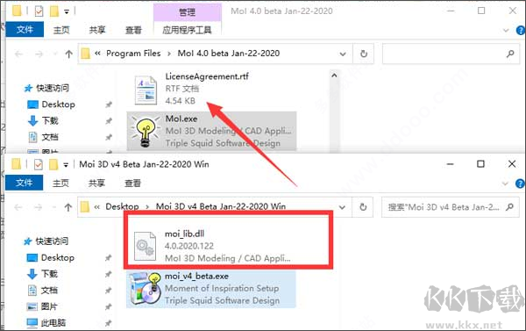
Task: Expand the ribbon chevron in lower window
Action: click(x=505, y=183)
